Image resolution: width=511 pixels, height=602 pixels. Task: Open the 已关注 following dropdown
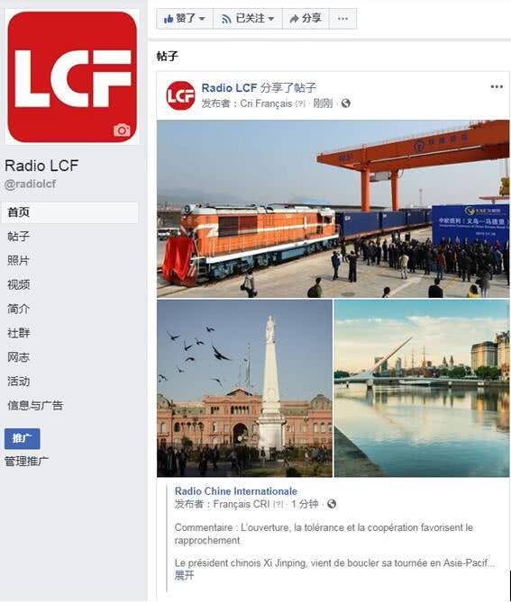click(x=248, y=18)
